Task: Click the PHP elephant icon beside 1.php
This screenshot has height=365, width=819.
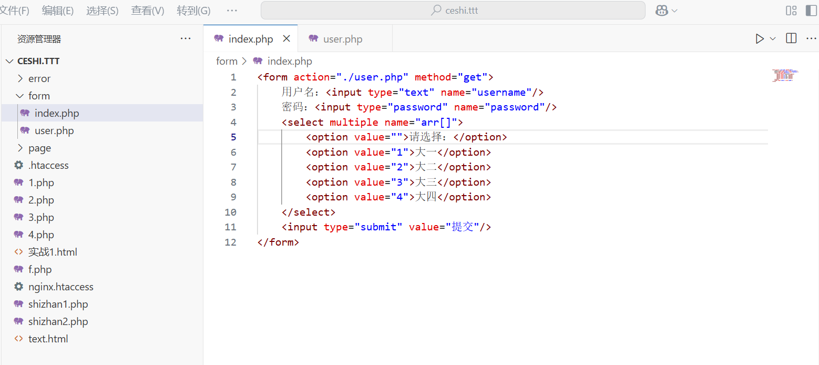Action: [x=18, y=182]
